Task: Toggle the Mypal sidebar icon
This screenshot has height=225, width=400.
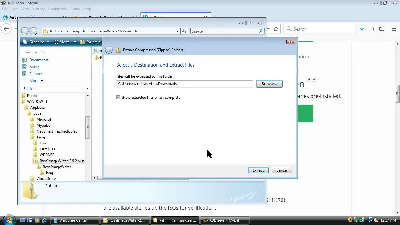Action: pyautogui.click(x=382, y=29)
